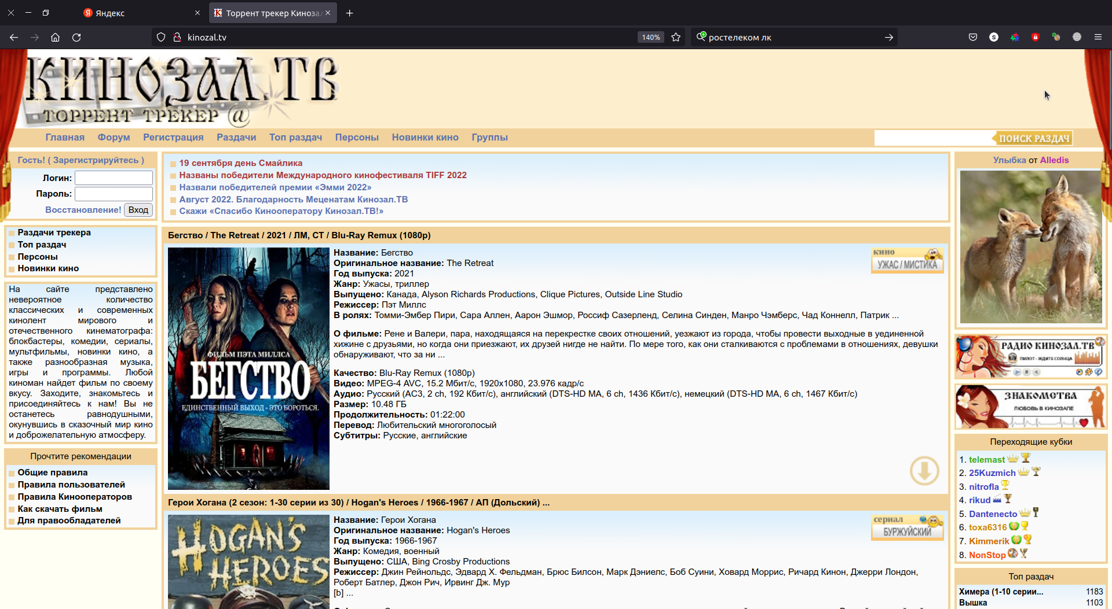
Task: Submit the search bar query arrow
Action: [889, 37]
